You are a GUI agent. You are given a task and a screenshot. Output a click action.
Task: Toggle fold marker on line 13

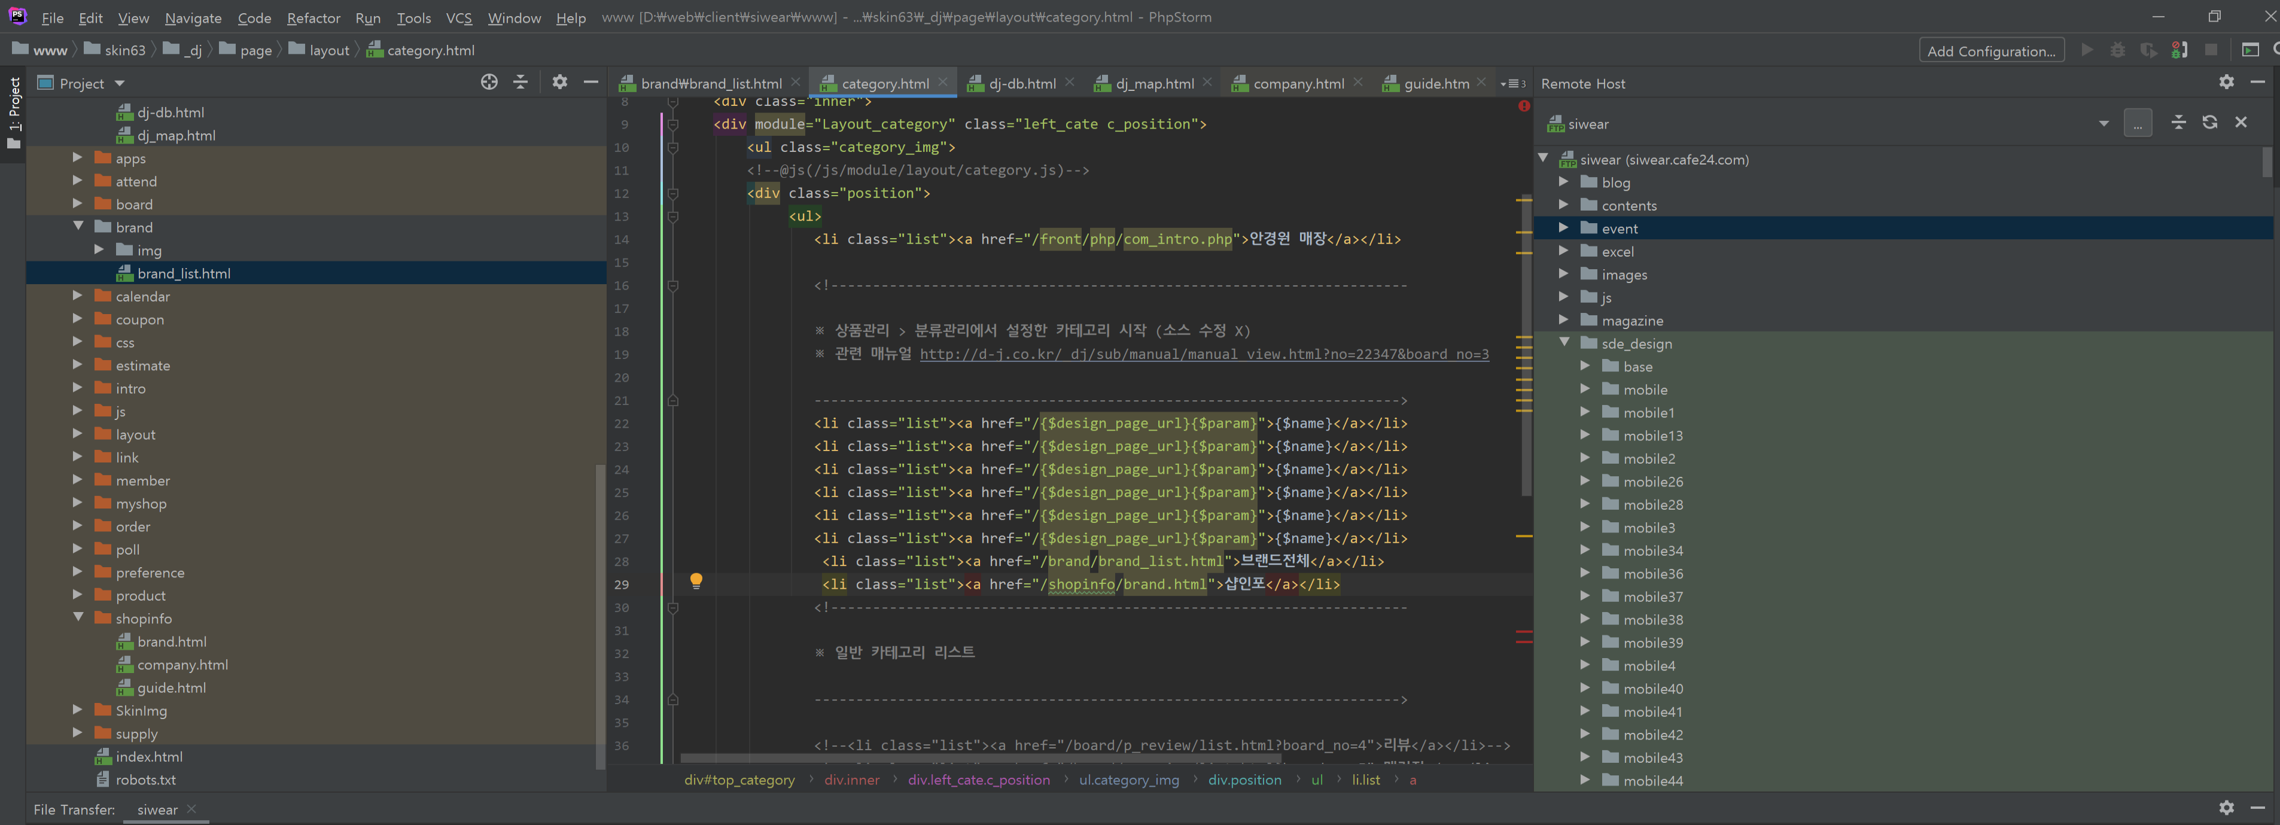(x=672, y=216)
